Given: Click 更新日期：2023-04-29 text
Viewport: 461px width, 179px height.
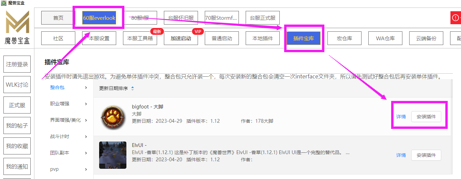Looking at the screenshot, I should (158, 121).
